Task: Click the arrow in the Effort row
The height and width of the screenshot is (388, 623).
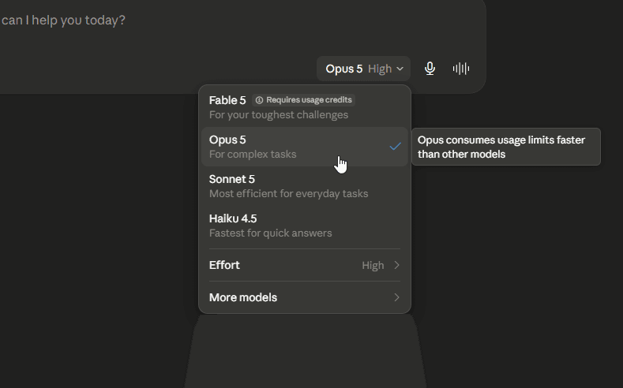Action: point(396,265)
